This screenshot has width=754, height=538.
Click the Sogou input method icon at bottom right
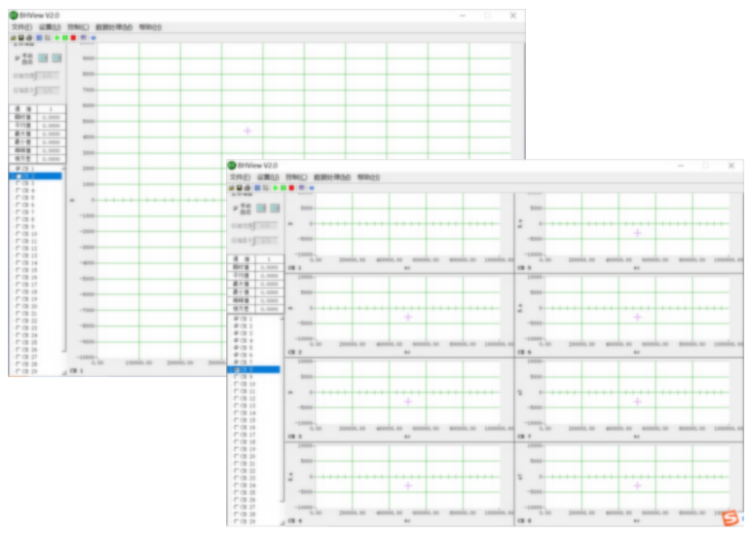[727, 517]
